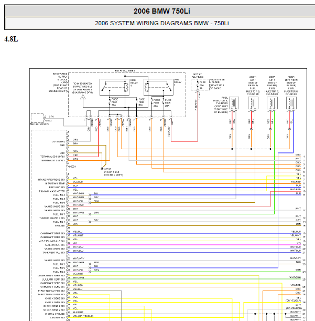This screenshot has height=321, width=315.
Task: Click the Fuel Injector 8 cylinder symbol
Action: (291, 103)
